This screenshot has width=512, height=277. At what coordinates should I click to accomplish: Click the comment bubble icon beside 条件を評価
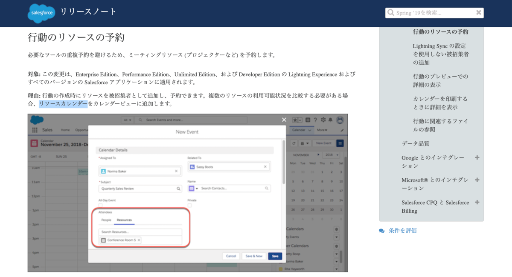click(381, 231)
